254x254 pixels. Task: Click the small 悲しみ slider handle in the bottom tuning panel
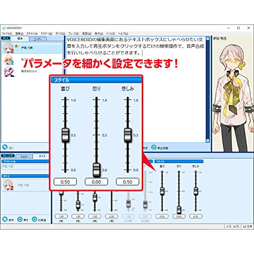(x=196, y=191)
